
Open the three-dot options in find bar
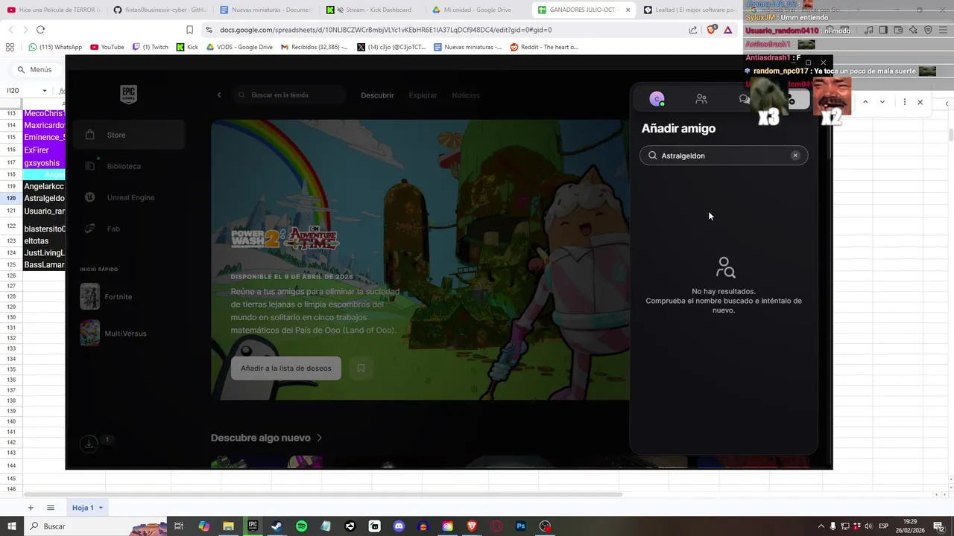905,102
